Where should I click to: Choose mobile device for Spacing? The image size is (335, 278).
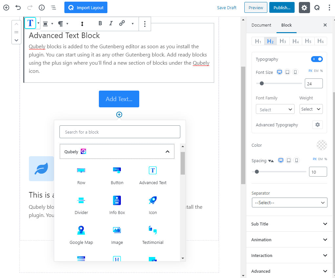click(297, 160)
